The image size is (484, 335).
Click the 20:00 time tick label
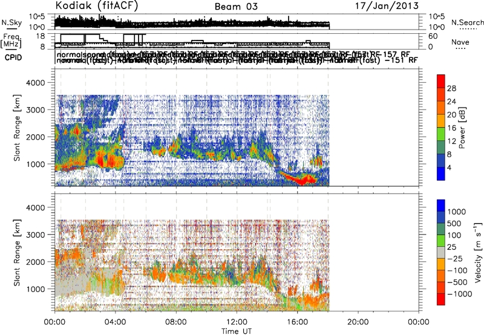(x=358, y=322)
